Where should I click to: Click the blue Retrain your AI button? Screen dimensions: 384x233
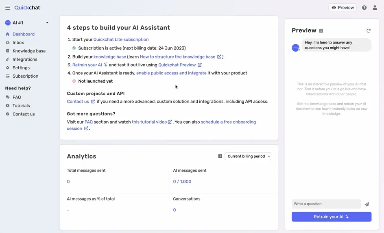(x=332, y=217)
